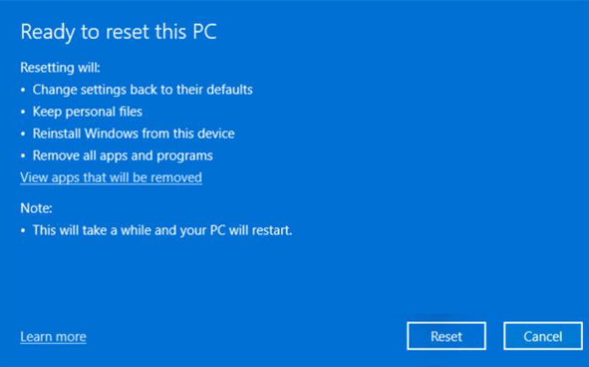Click the bullet before 'Reinstall Windows'
Image resolution: width=589 pixels, height=367 pixels.
24,134
